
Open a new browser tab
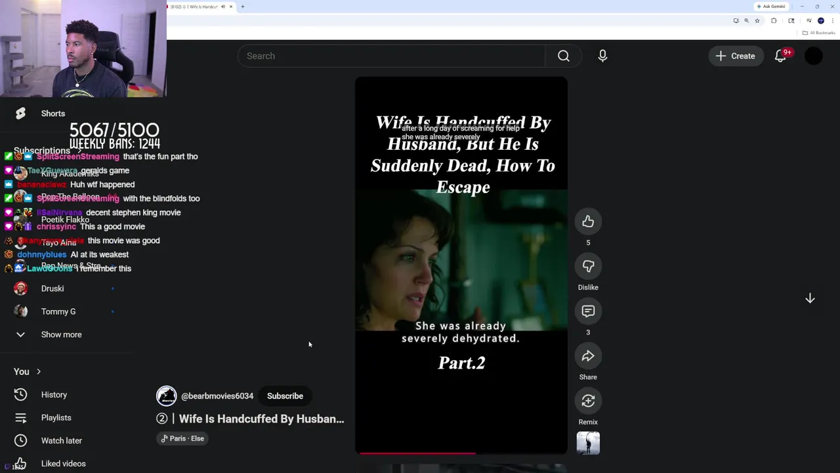click(242, 7)
